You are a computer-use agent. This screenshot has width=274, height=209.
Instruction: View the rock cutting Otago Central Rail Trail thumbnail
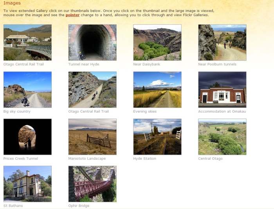(92, 90)
